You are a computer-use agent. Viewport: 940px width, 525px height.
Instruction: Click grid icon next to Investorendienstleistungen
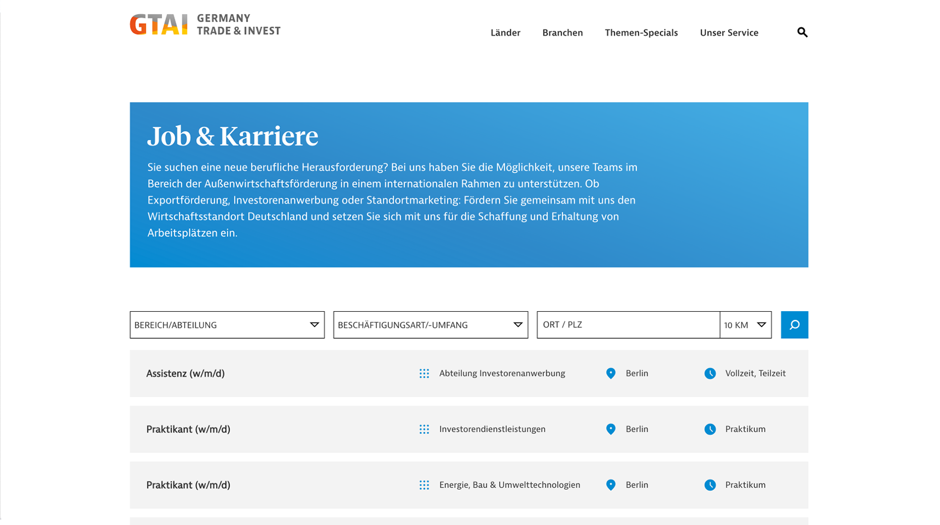[x=424, y=429]
